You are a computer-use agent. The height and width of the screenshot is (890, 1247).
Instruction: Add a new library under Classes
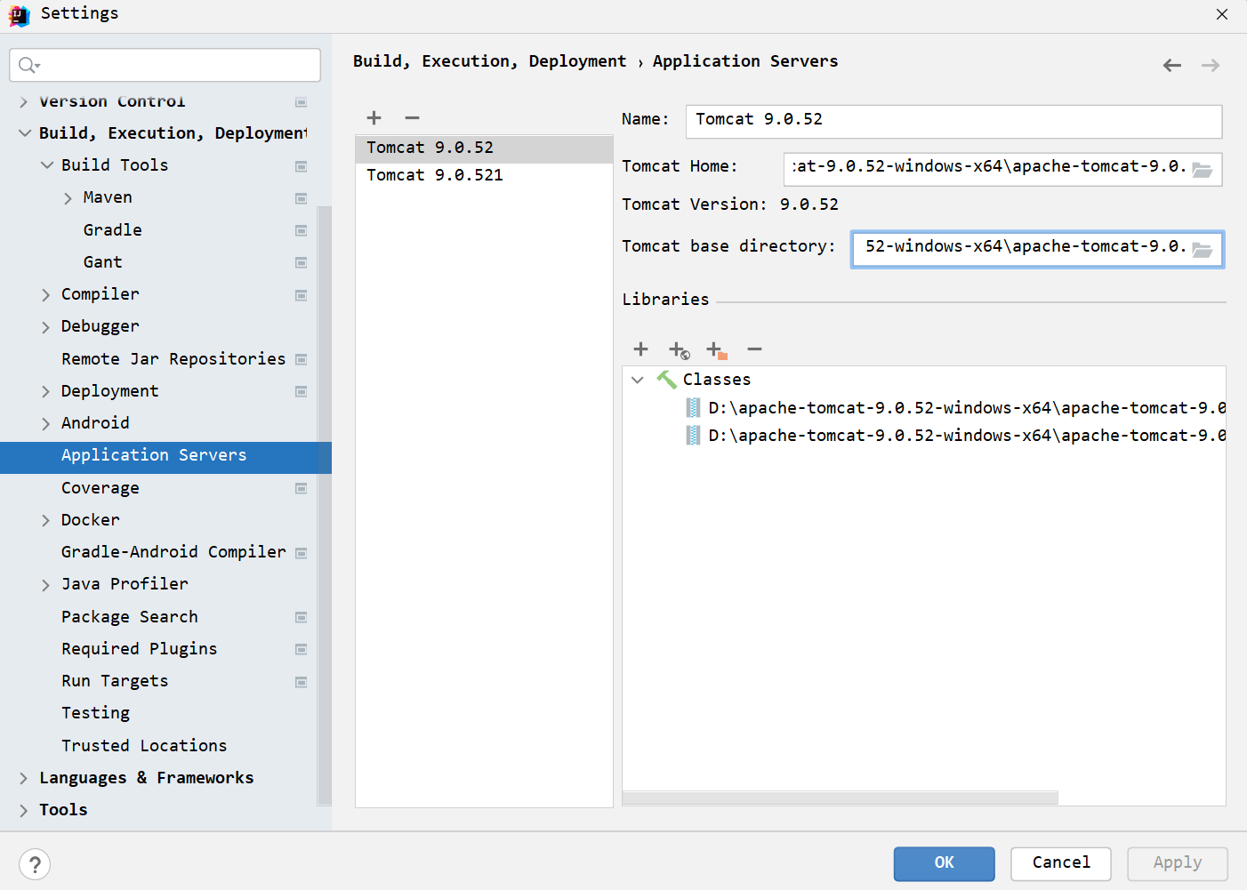[x=640, y=349]
